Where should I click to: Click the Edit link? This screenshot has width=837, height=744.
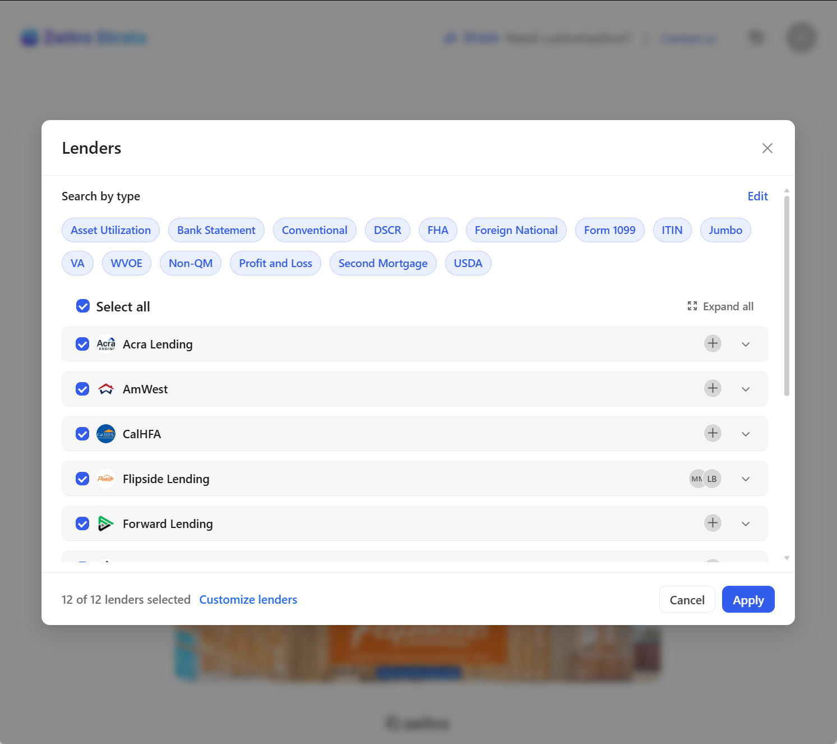757,196
